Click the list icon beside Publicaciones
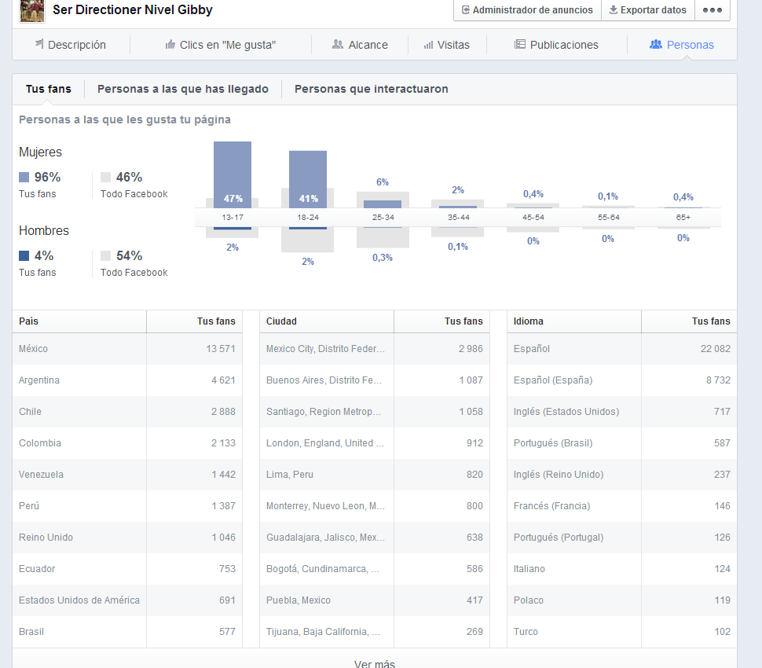762x668 pixels. pyautogui.click(x=519, y=44)
